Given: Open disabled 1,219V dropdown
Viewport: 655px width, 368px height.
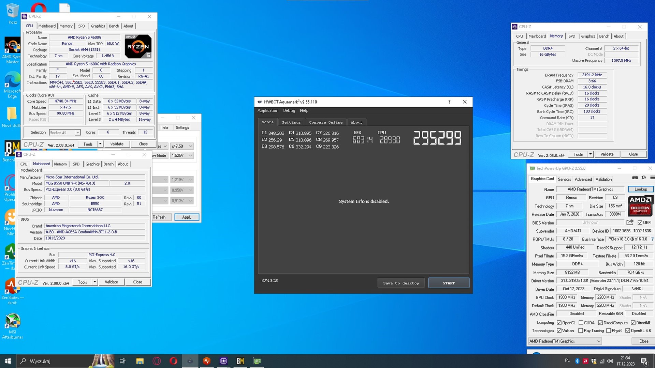Looking at the screenshot, I should [x=182, y=180].
